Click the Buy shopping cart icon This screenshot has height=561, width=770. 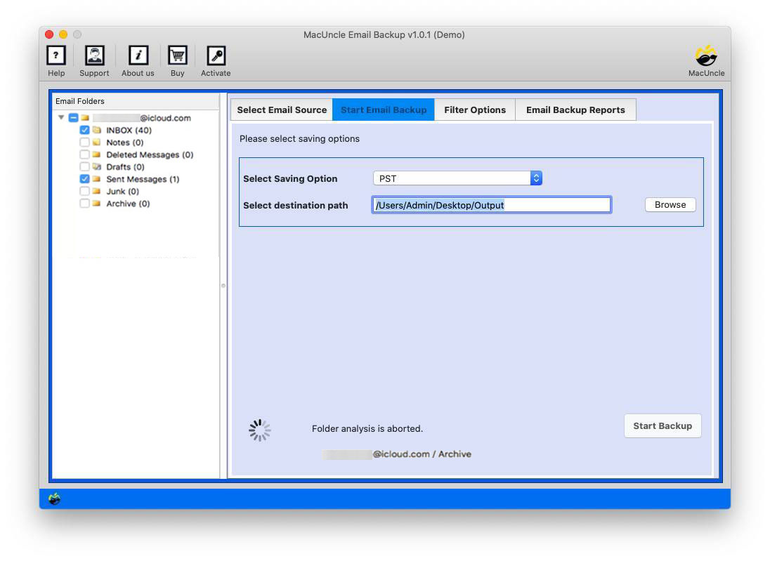(177, 56)
